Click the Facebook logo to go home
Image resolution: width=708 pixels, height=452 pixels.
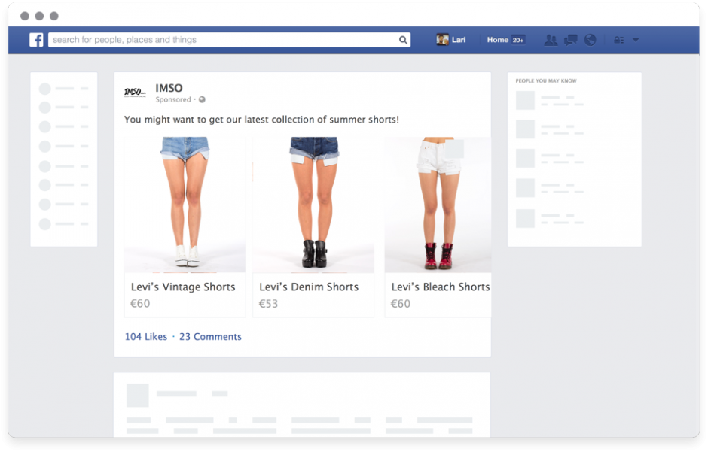pos(35,39)
